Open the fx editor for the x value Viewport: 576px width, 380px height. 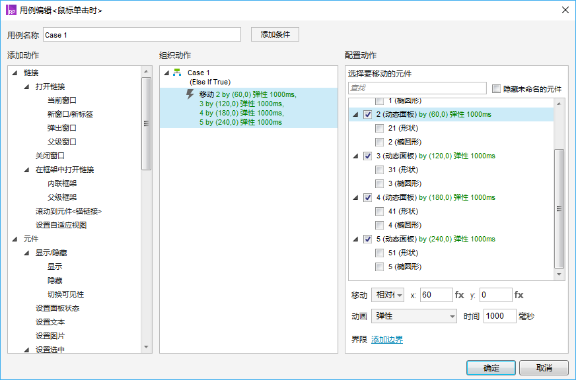tap(460, 295)
